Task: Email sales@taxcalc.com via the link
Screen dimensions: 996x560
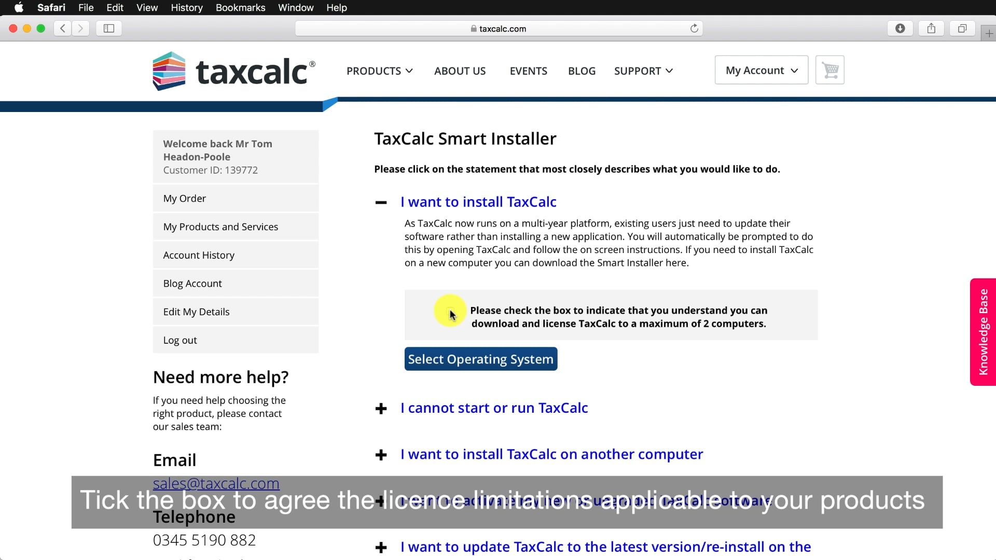Action: 216,483
